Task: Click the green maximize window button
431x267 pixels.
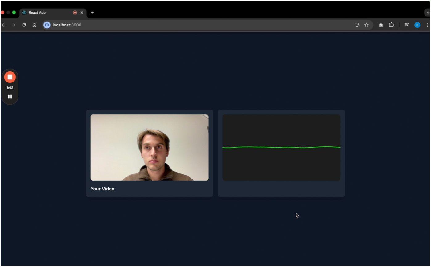Action: click(x=14, y=13)
